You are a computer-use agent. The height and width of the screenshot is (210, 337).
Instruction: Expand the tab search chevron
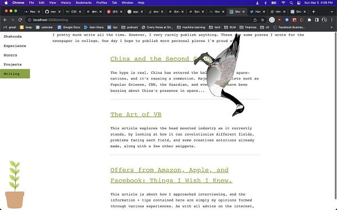[x=331, y=12]
